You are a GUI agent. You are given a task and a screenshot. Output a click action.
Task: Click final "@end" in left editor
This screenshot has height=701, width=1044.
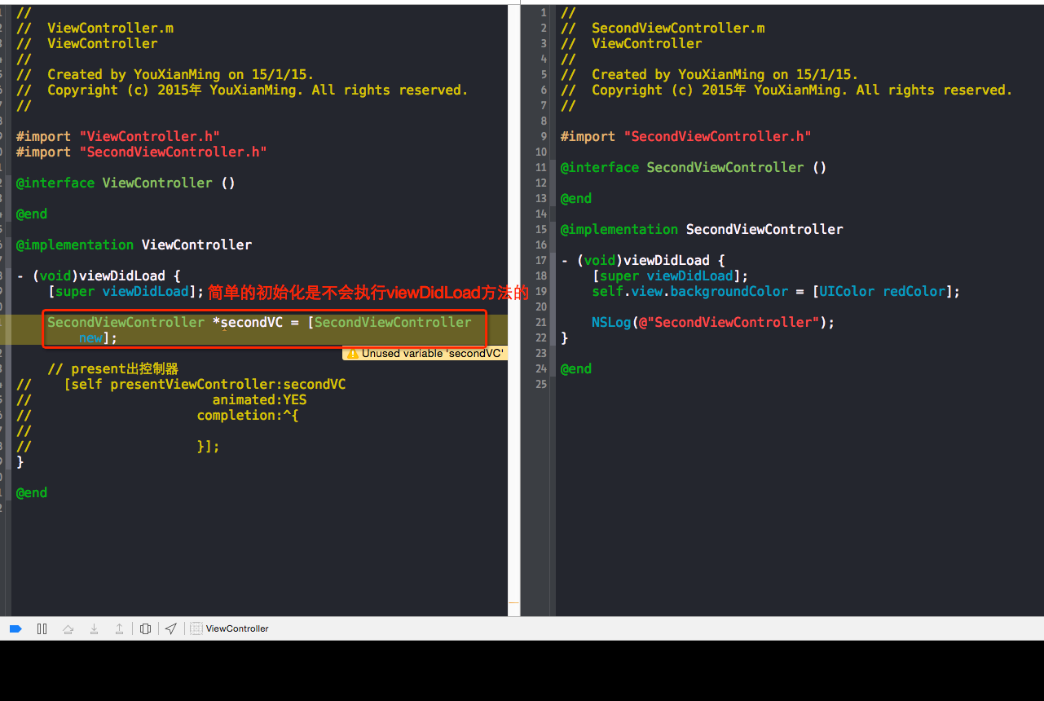pyautogui.click(x=32, y=492)
